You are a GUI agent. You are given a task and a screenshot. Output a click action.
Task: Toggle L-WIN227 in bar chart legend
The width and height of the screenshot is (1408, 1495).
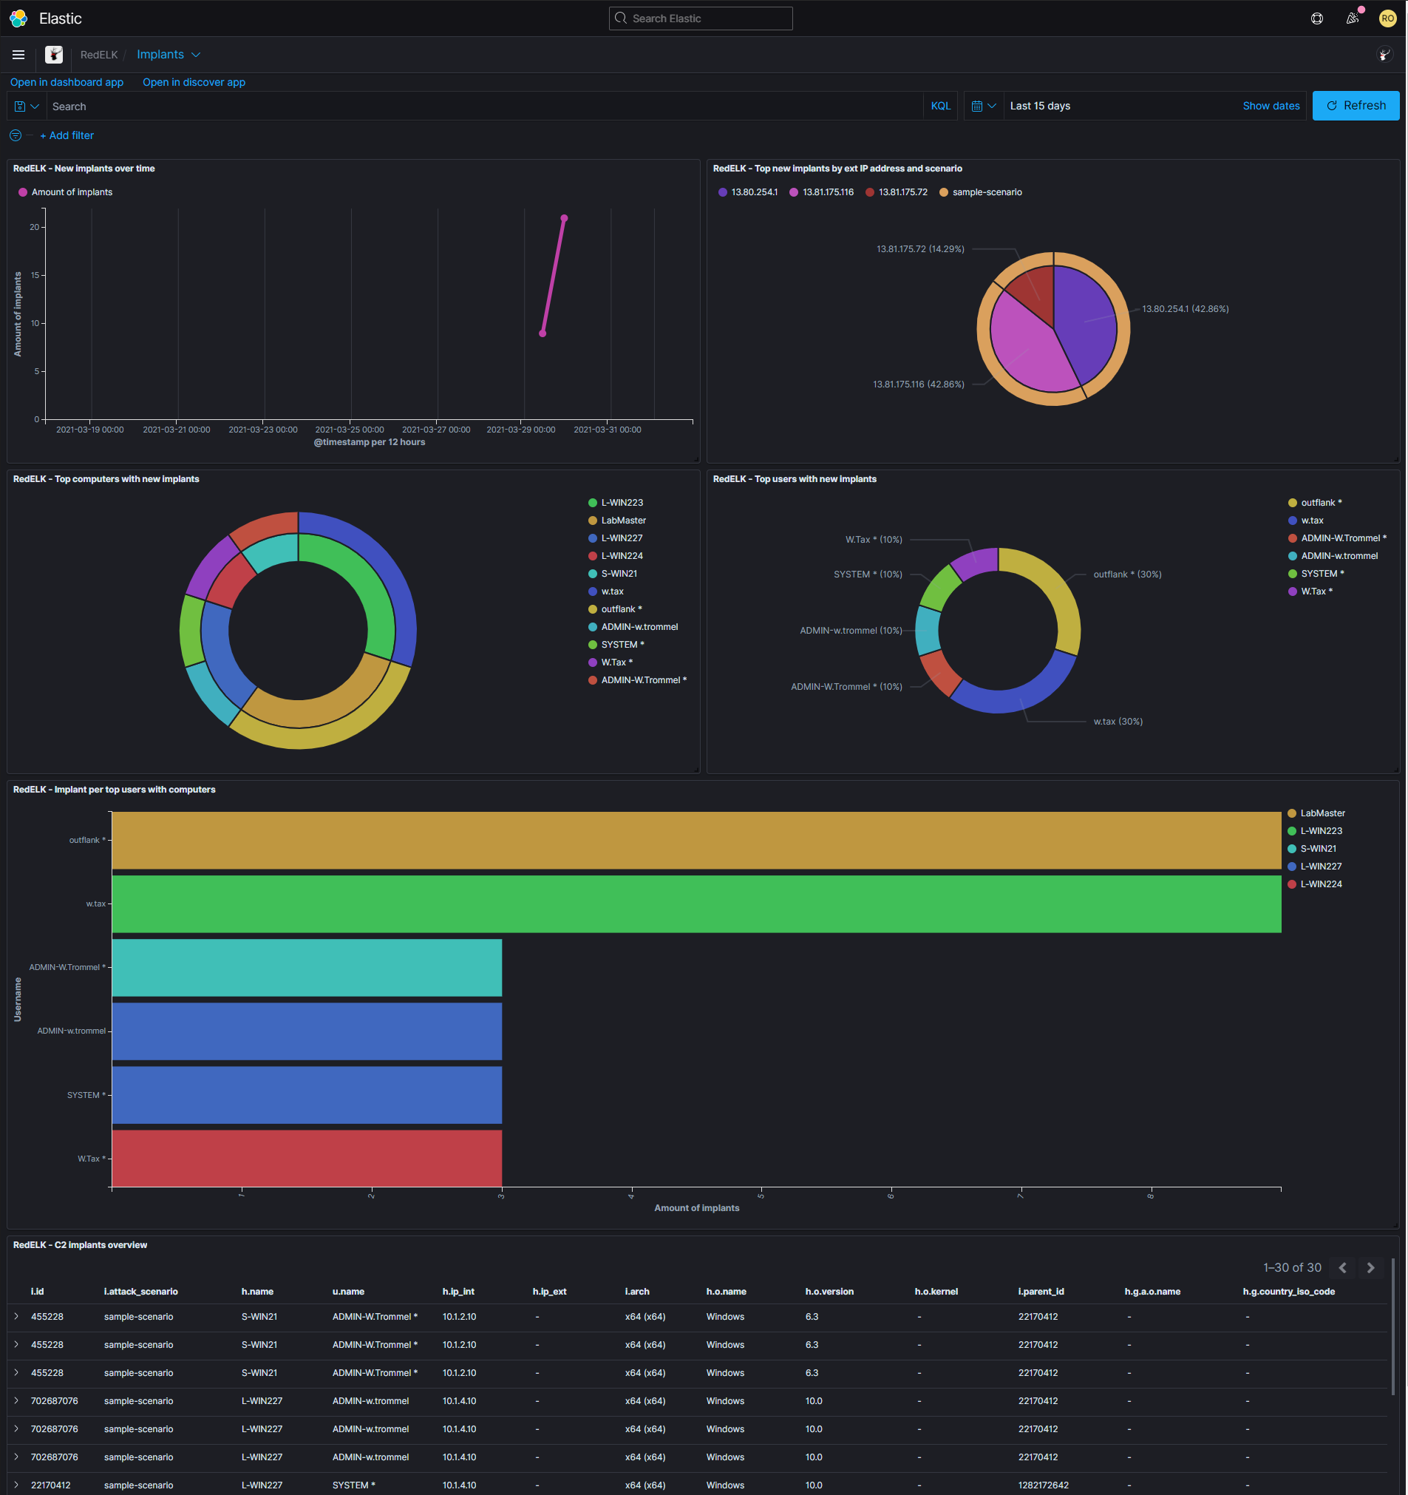coord(1315,867)
